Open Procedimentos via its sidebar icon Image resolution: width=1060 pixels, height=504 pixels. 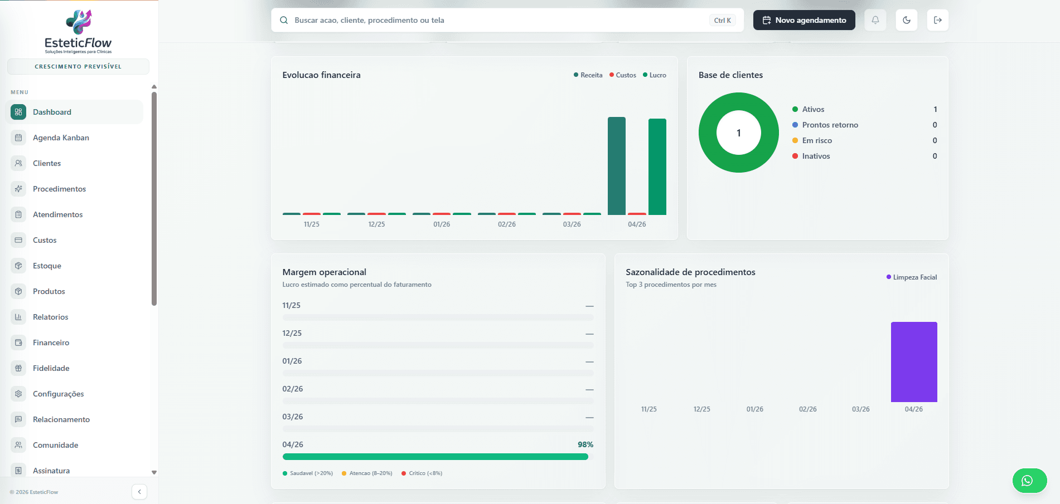point(18,188)
